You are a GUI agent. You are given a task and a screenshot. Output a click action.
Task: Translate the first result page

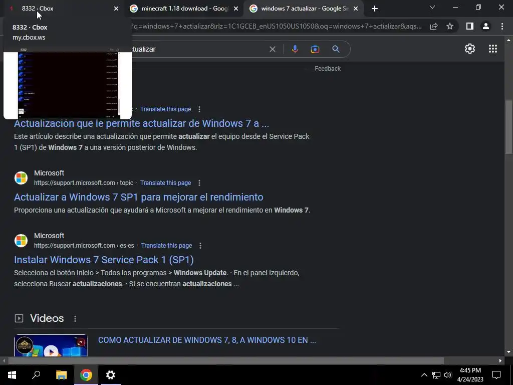point(165,109)
